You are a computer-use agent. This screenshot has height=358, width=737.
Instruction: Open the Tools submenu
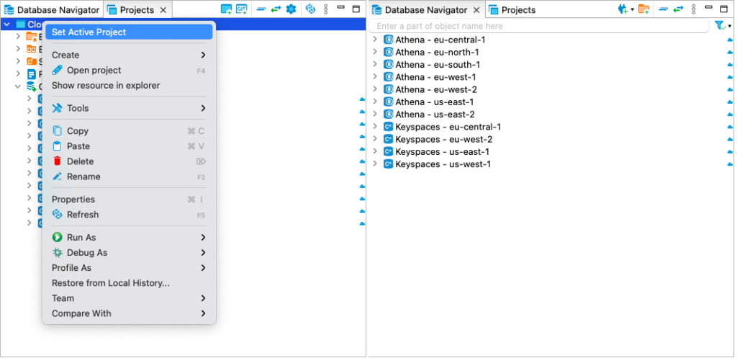pyautogui.click(x=129, y=108)
